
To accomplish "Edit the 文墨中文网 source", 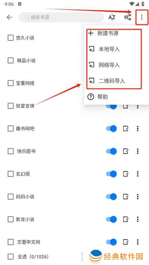I will coord(125,242).
